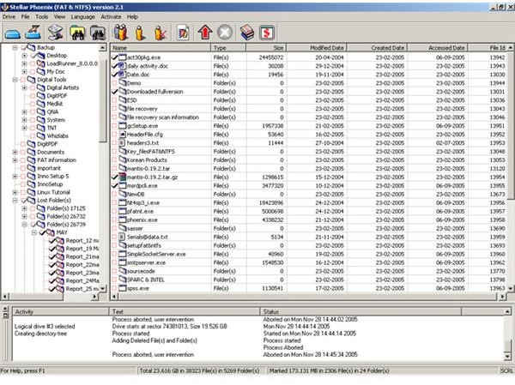
Task: Click the file list scroll-down arrow
Action: 511,288
